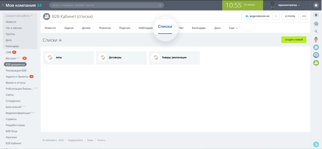Open the Акты list icon
Viewport: 322px width, 149px height.
50,58
